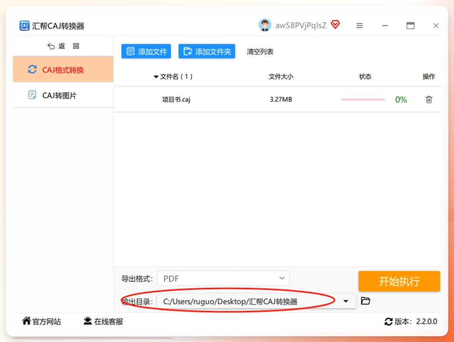The image size is (454, 342).
Task: Click the 添加文件夹 button
Action: (x=207, y=51)
